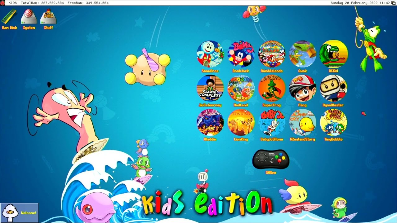Launch the Qwak game icon

click(x=302, y=54)
